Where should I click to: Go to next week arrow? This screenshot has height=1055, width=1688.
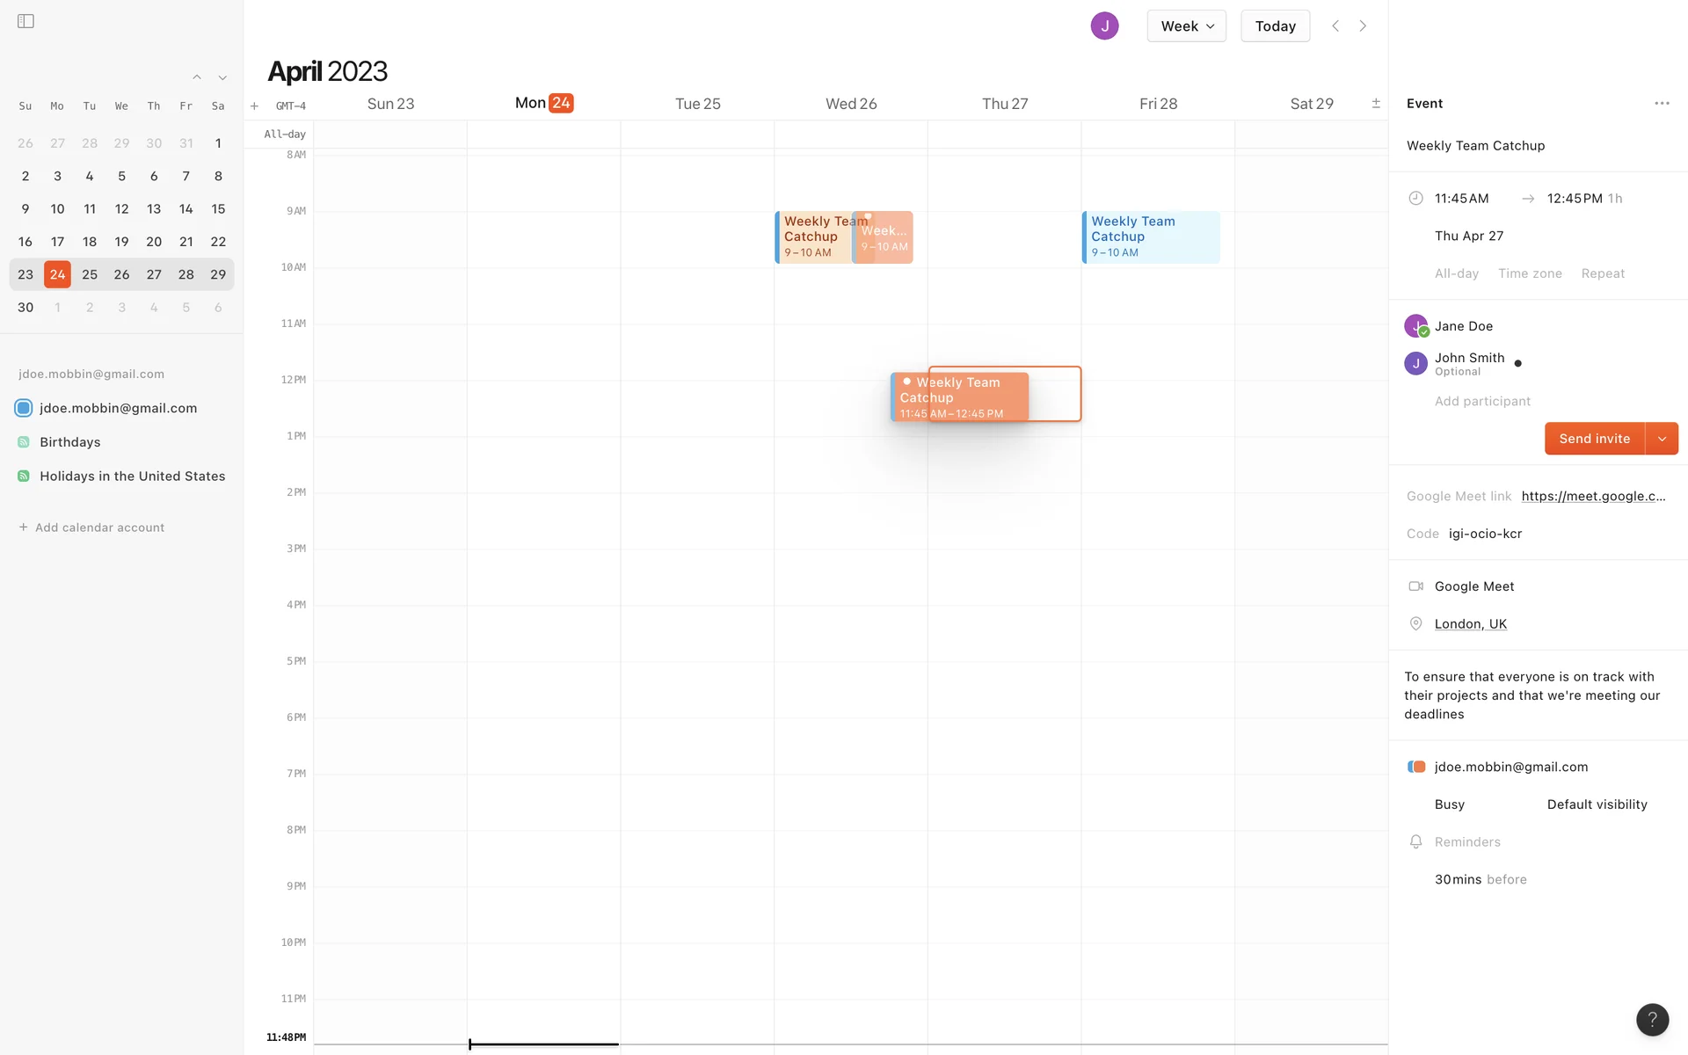point(1363,26)
